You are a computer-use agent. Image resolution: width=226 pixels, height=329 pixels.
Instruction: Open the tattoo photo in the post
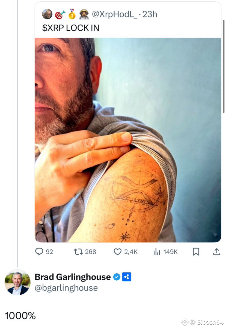128,140
